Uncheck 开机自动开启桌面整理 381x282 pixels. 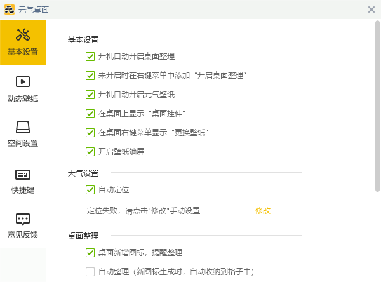[x=90, y=57]
